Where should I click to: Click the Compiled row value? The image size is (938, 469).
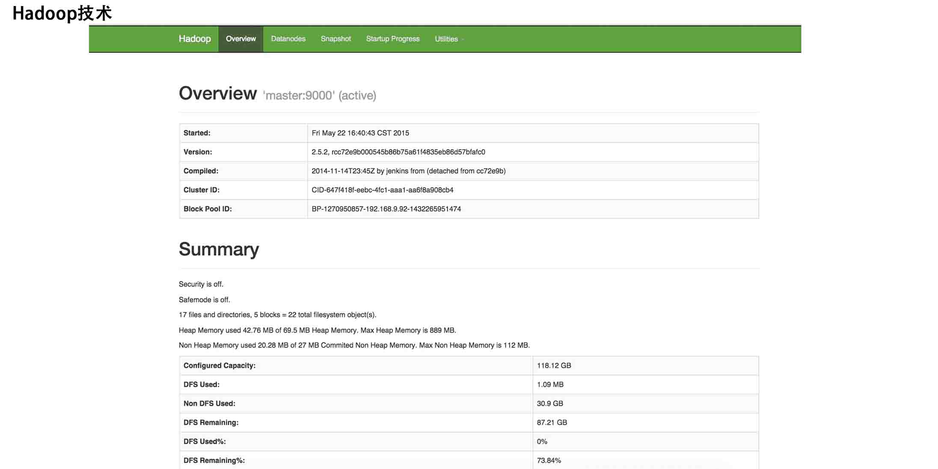point(408,171)
